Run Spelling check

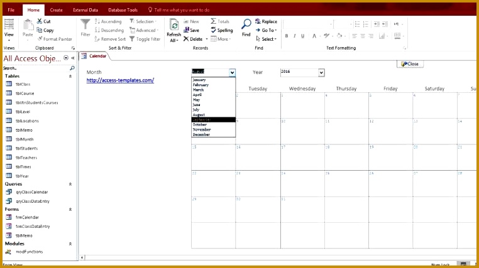222,30
